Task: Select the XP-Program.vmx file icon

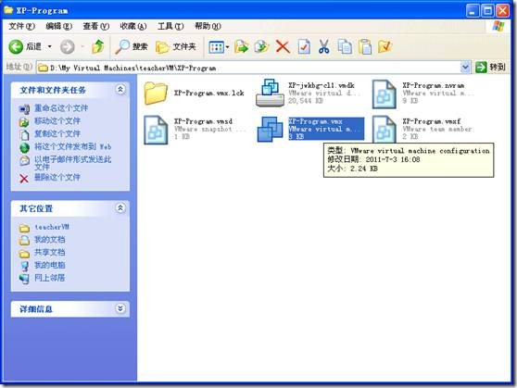Action: tap(270, 130)
